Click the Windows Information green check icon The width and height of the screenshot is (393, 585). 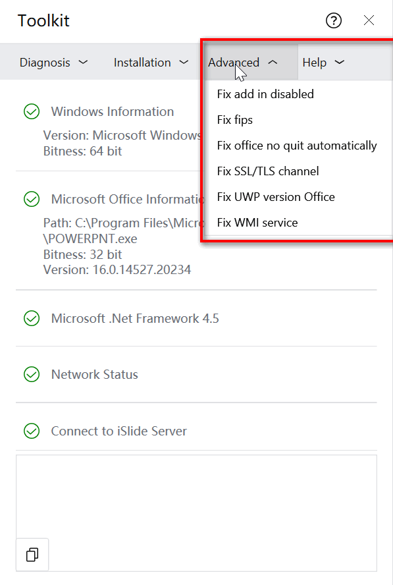[32, 111]
